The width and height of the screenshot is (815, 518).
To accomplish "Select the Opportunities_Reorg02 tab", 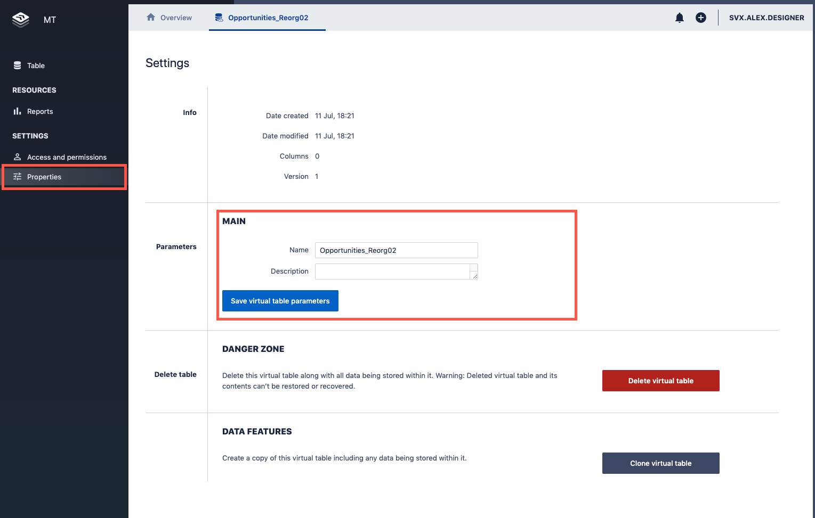I will [x=268, y=18].
